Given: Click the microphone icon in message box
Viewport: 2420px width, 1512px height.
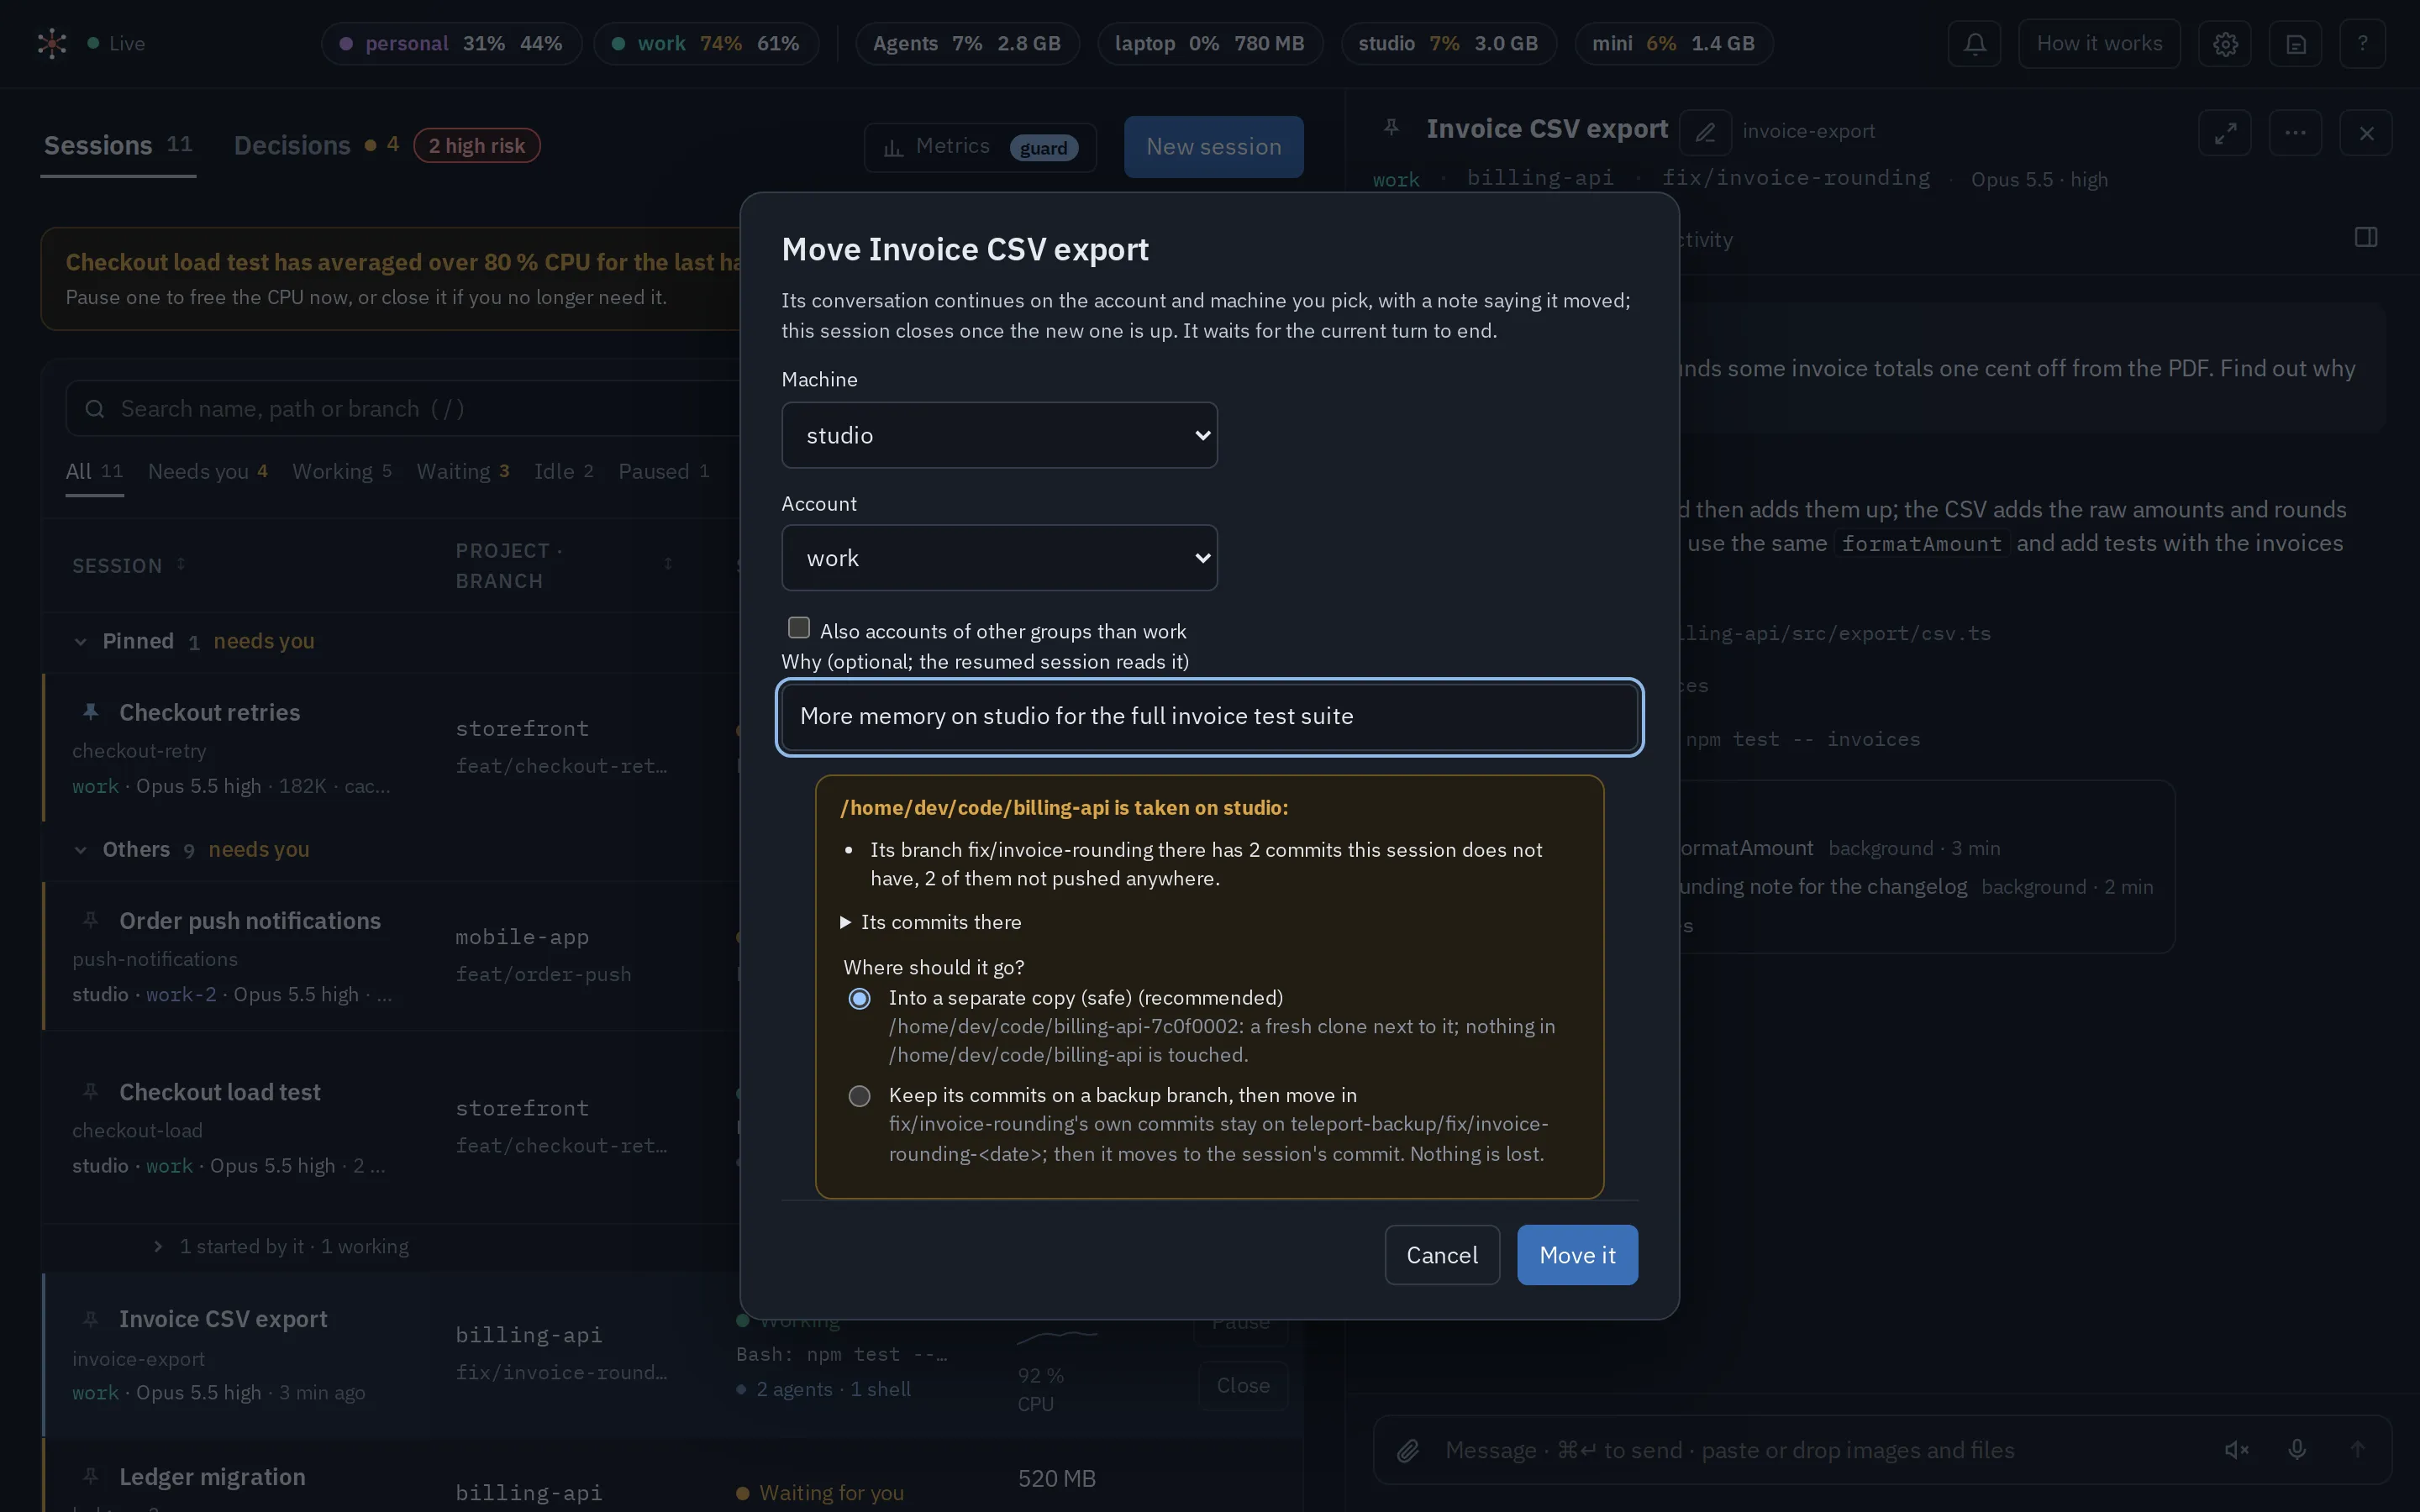Looking at the screenshot, I should click(x=2297, y=1450).
